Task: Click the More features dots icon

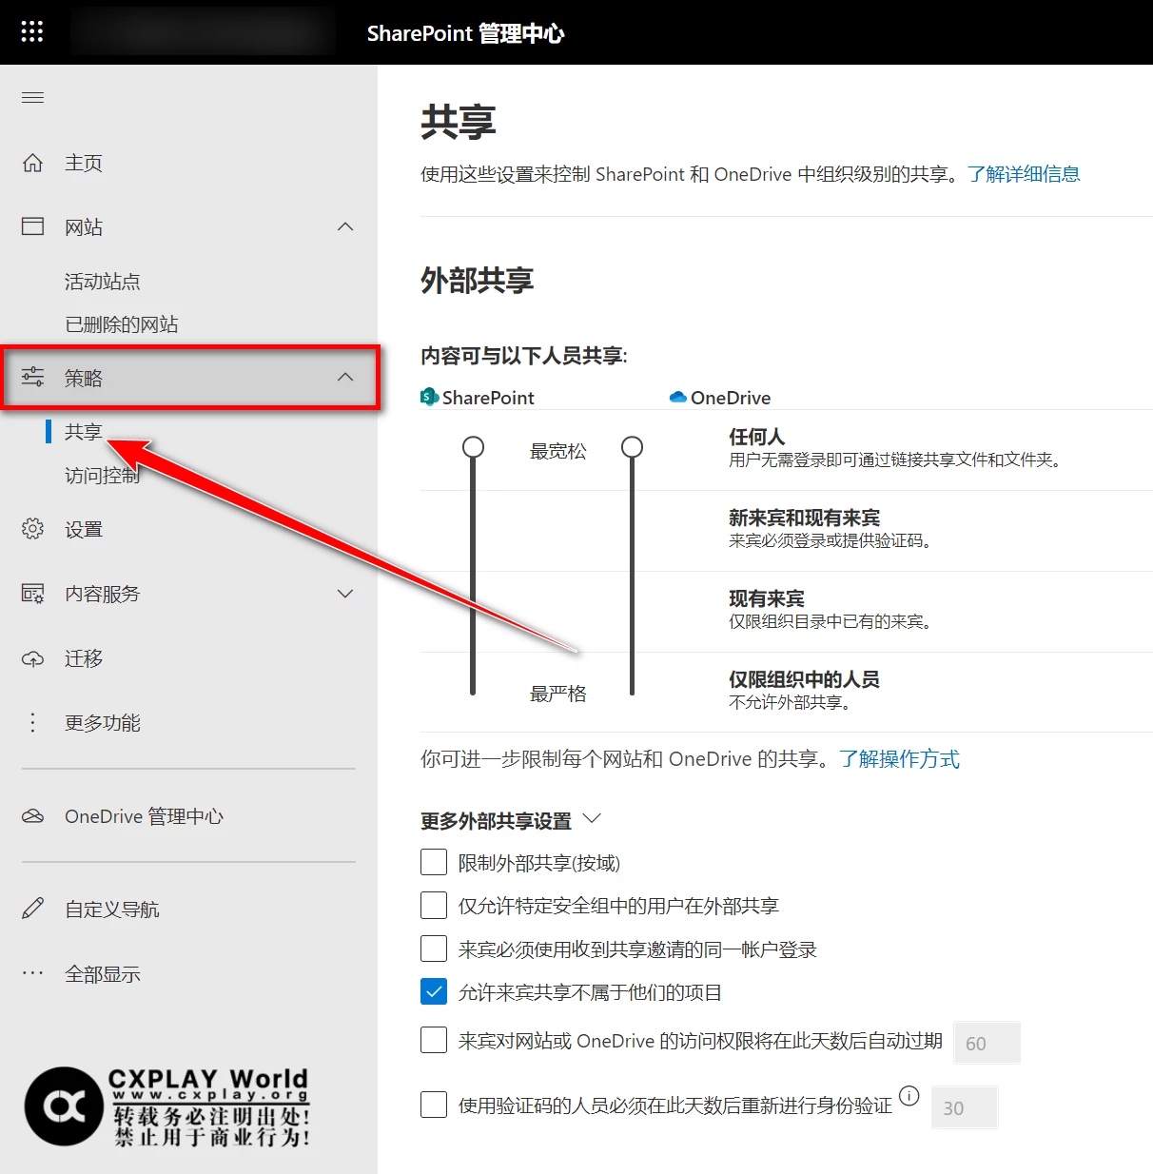Action: (x=33, y=723)
